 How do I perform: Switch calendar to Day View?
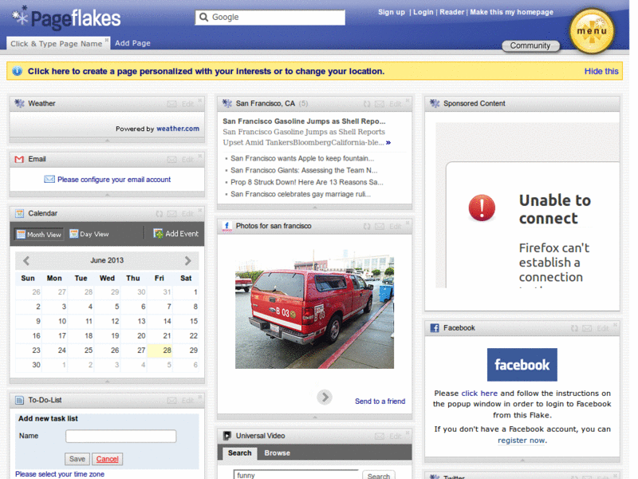coord(89,234)
